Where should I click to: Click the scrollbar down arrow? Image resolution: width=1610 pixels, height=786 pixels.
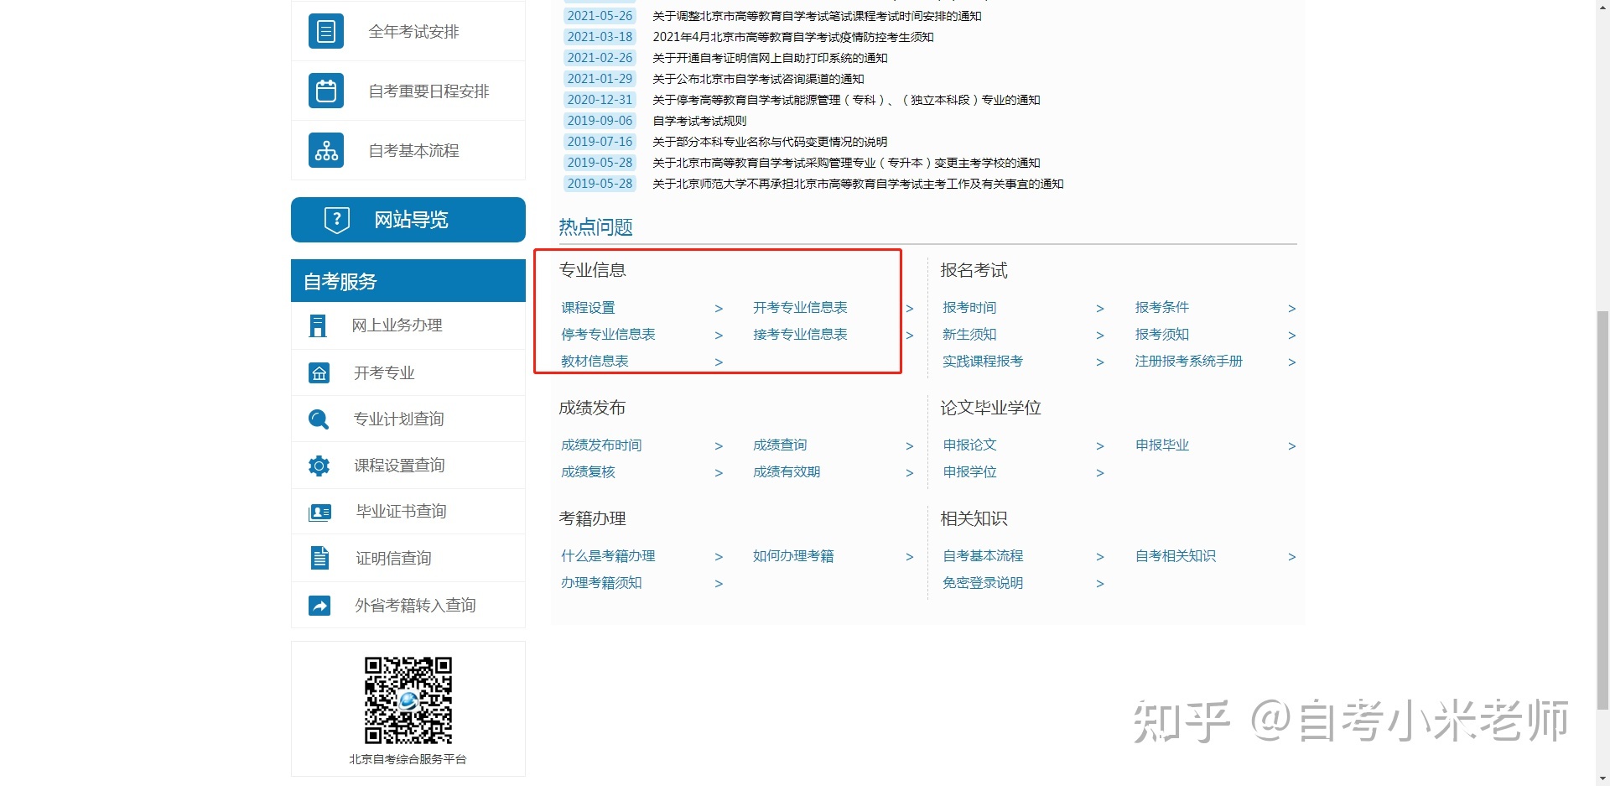point(1602,778)
